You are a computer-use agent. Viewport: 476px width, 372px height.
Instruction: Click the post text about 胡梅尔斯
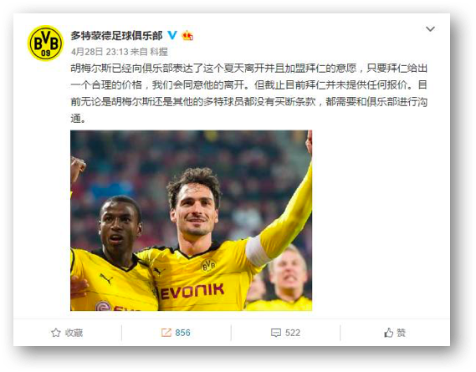(x=249, y=93)
